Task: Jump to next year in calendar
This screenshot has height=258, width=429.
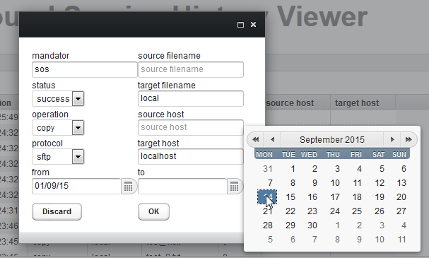Action: point(409,139)
